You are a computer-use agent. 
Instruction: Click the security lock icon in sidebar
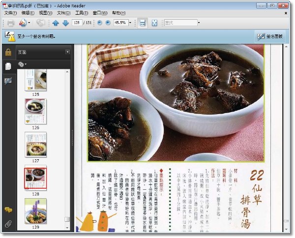click(8, 52)
